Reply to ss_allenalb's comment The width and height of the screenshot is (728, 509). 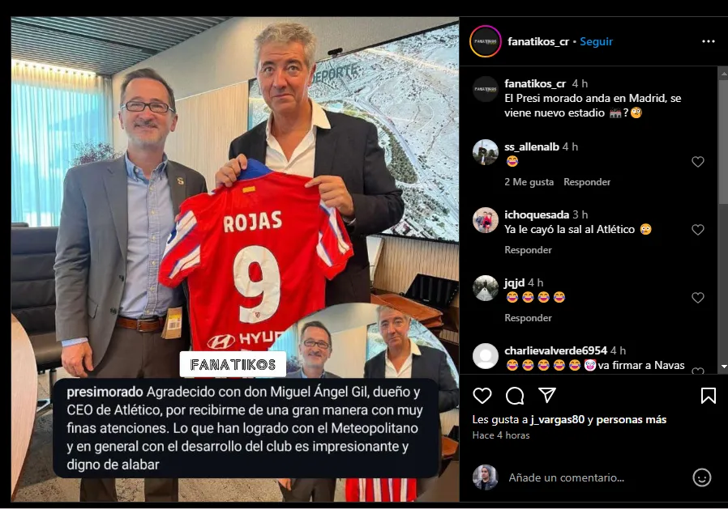coord(587,182)
